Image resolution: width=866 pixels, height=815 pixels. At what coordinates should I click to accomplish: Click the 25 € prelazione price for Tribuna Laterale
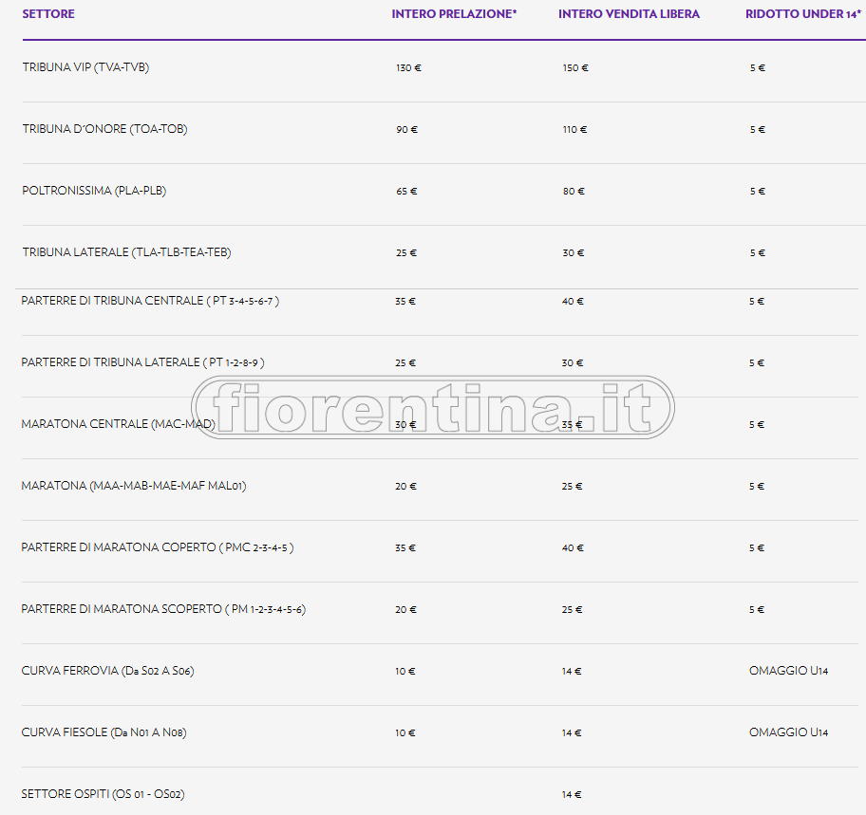point(406,253)
